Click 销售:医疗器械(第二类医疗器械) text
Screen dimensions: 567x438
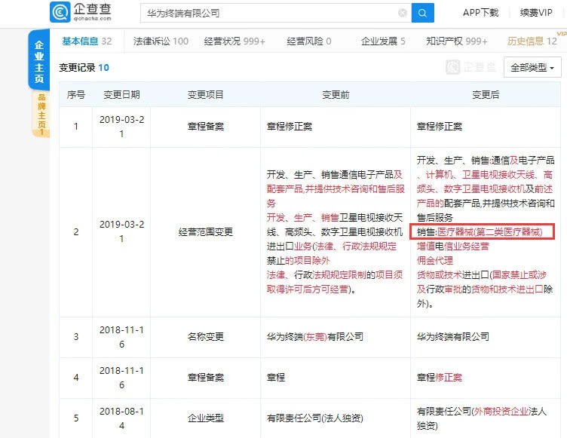[480, 232]
